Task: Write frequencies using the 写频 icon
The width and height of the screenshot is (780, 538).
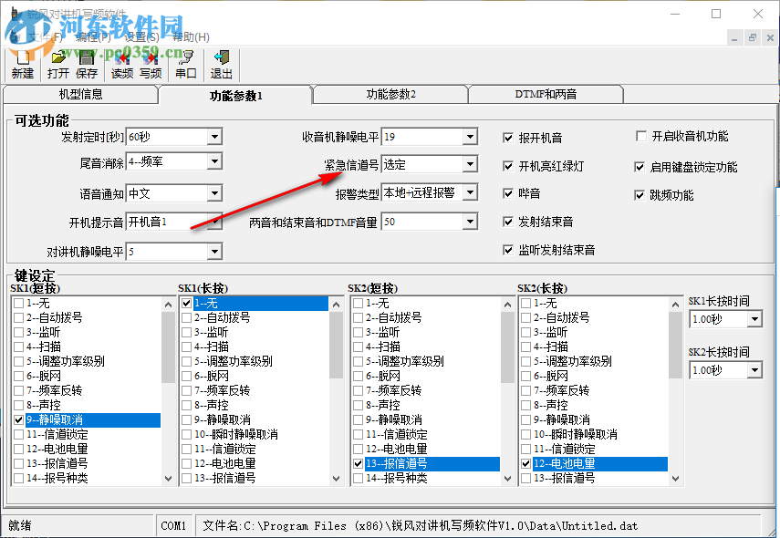Action: coord(150,64)
